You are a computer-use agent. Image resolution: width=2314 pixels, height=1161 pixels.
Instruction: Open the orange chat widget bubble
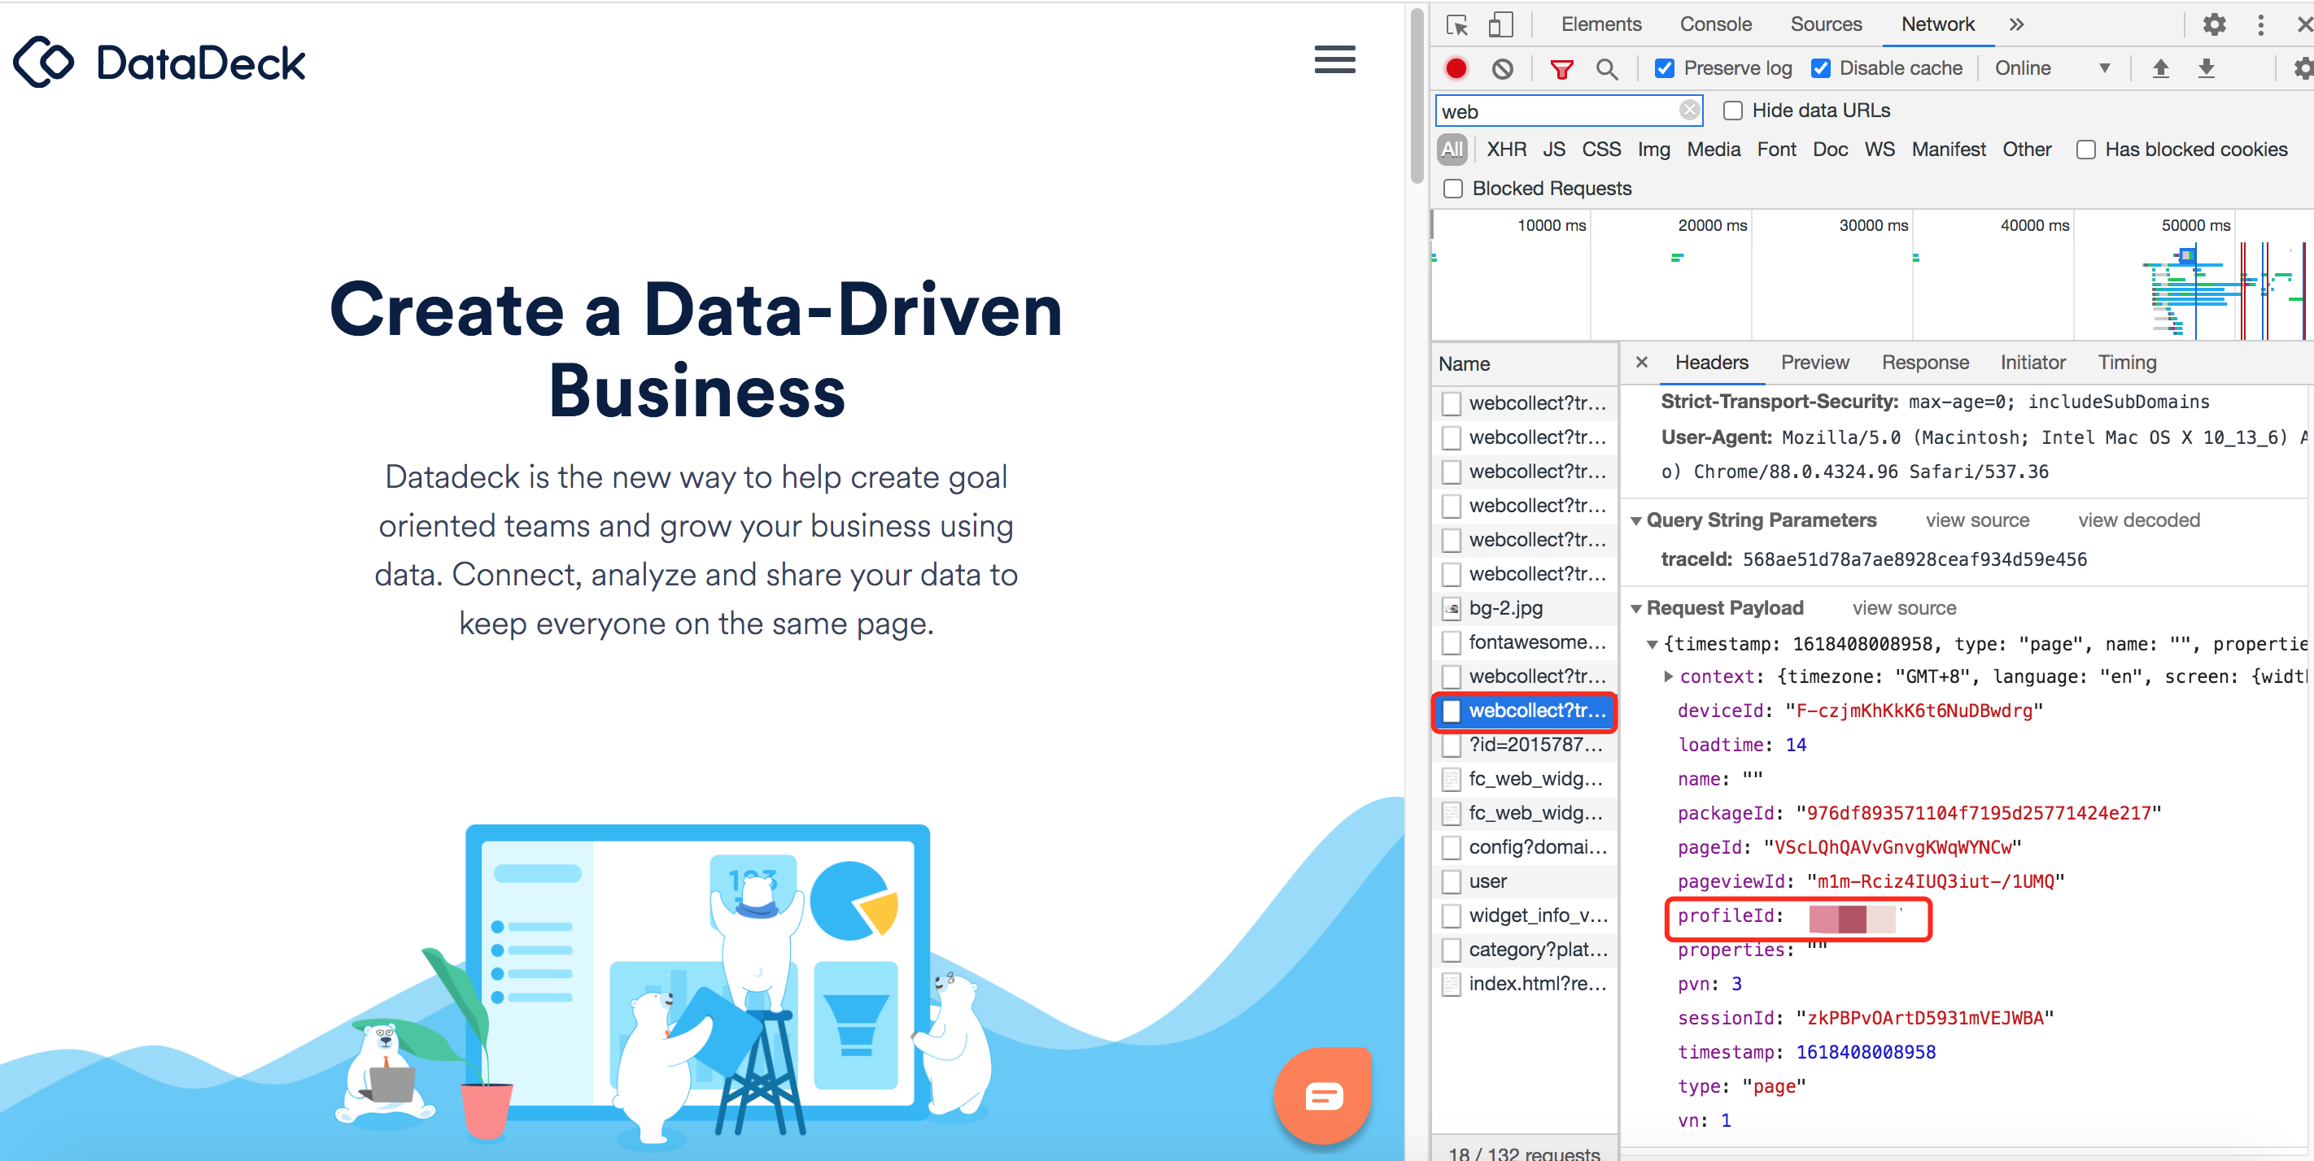(x=1323, y=1094)
